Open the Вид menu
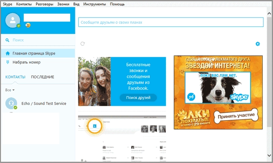Image resolution: width=273 pixels, height=163 pixels. click(x=76, y=4)
